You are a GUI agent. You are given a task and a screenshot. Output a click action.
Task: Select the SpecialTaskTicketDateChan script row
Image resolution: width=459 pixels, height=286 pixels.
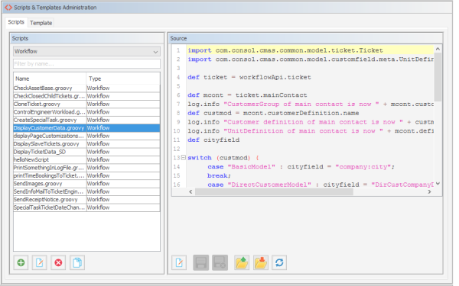coord(86,207)
